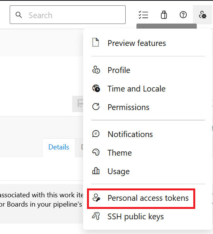This screenshot has width=213, height=234.
Task: Click the SSH public keys icon
Action: 96,216
